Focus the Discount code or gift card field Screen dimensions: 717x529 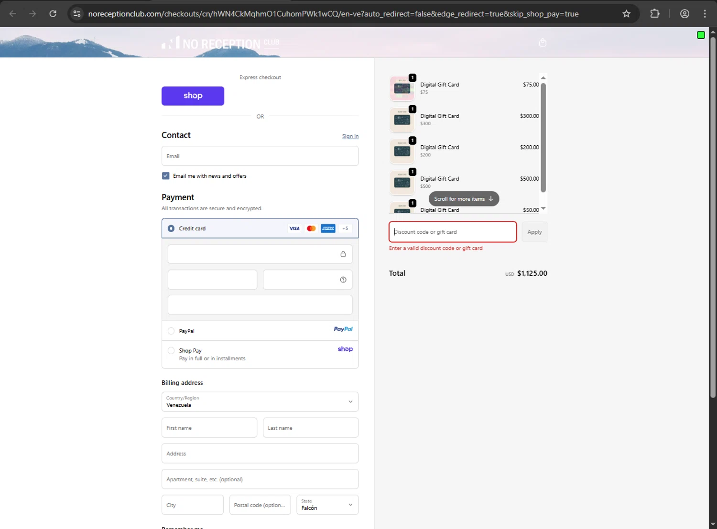click(453, 232)
